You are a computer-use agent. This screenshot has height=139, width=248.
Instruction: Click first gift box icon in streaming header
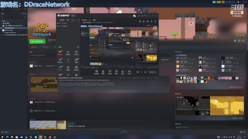click(x=140, y=21)
